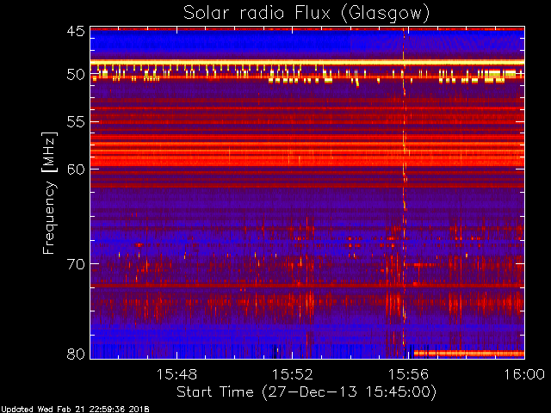551x413 pixels.
Task: Click the 15:52 time axis label
Action: tap(293, 374)
